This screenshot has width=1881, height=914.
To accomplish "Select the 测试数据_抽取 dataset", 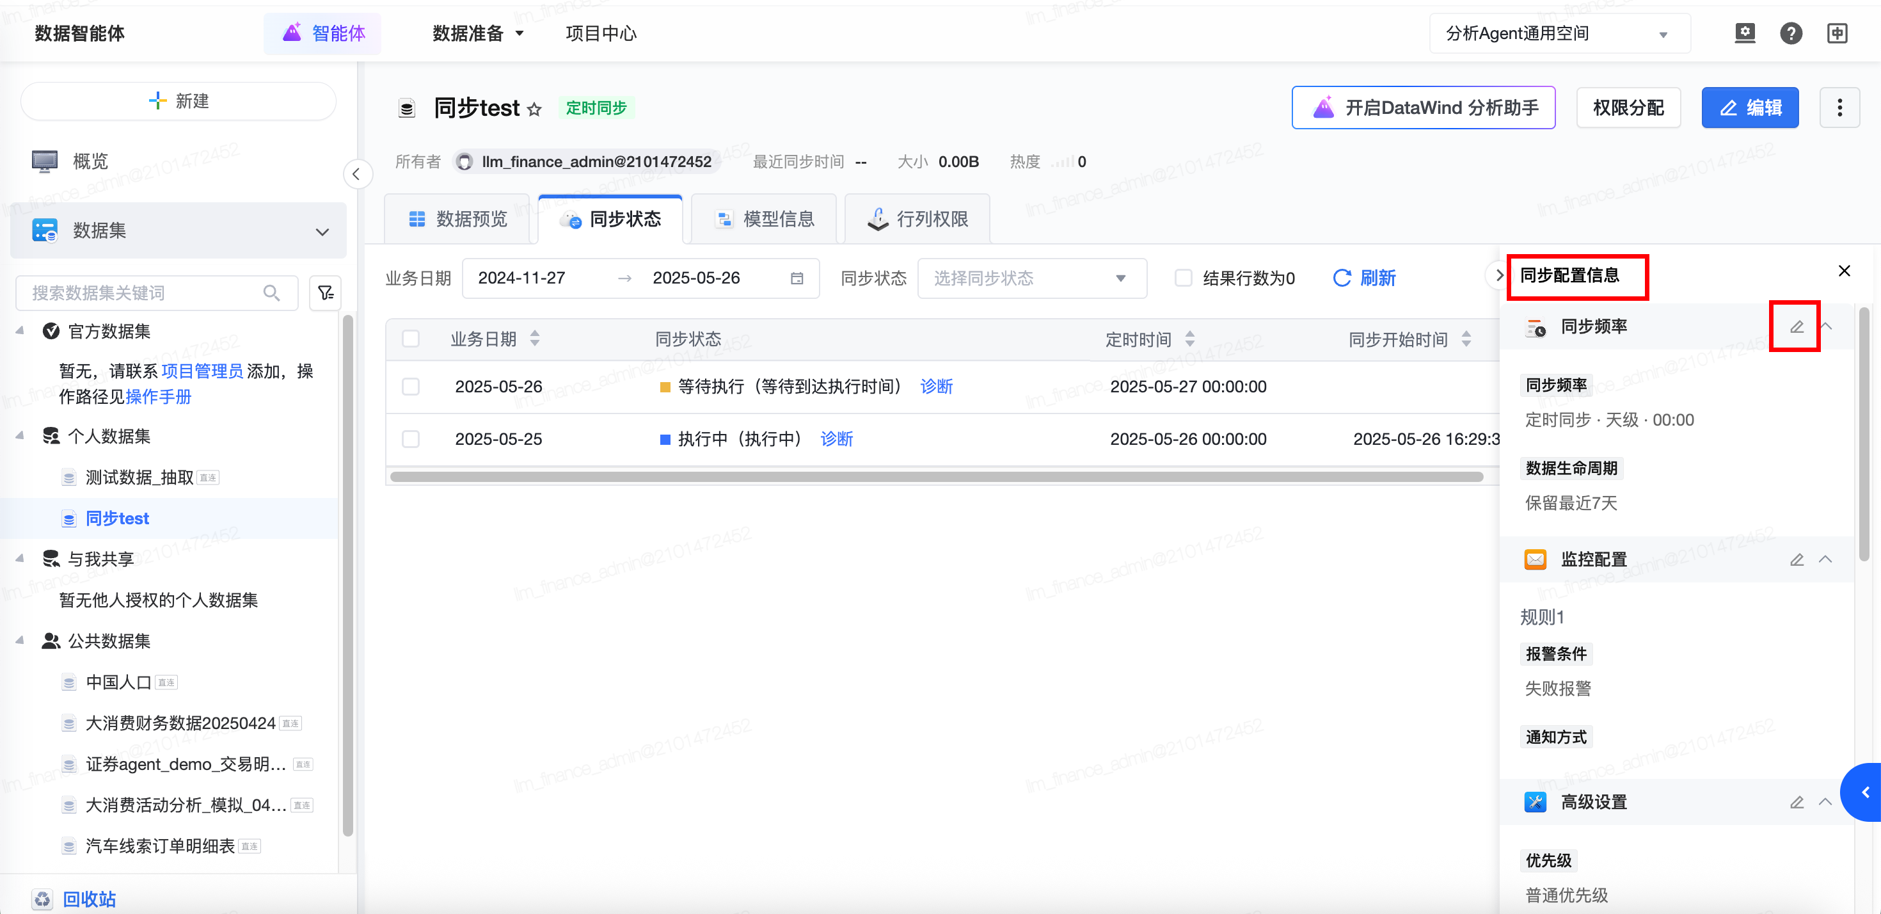I will pos(139,477).
